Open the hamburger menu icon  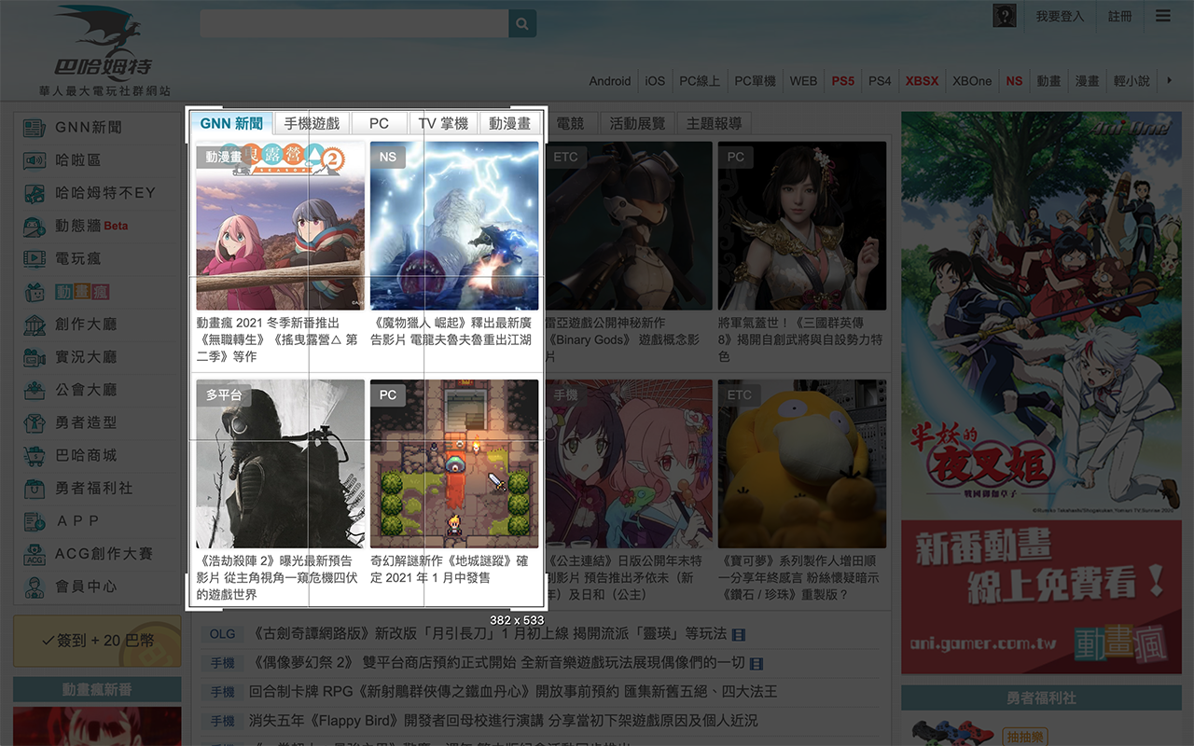(x=1162, y=16)
